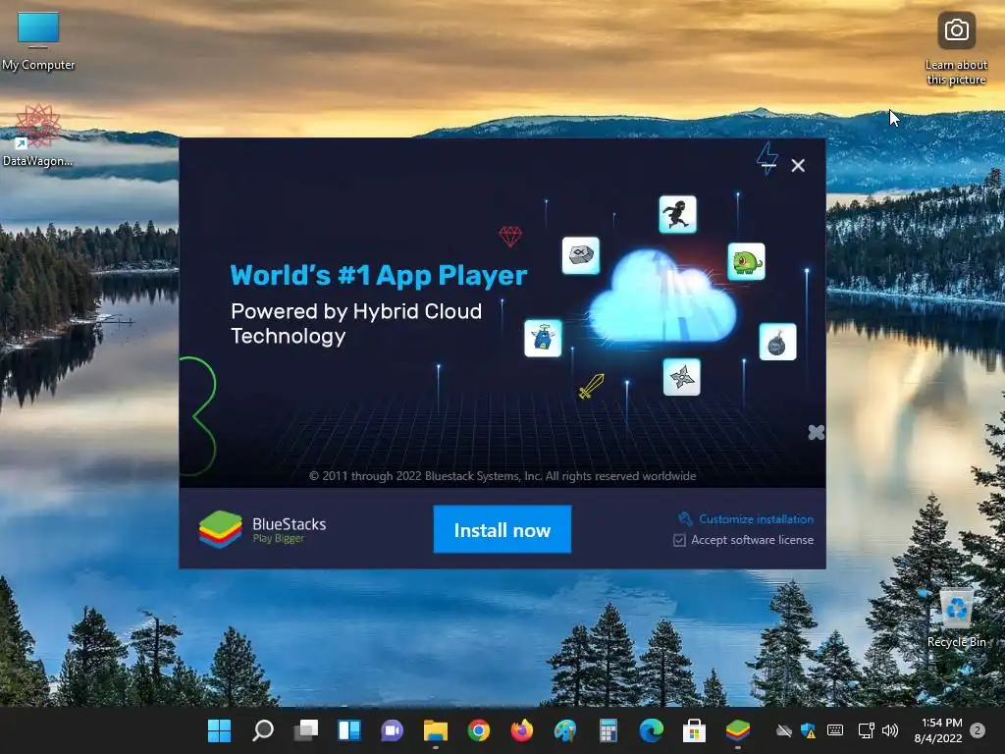Open network settings tray icon
1005x754 pixels.
[866, 730]
